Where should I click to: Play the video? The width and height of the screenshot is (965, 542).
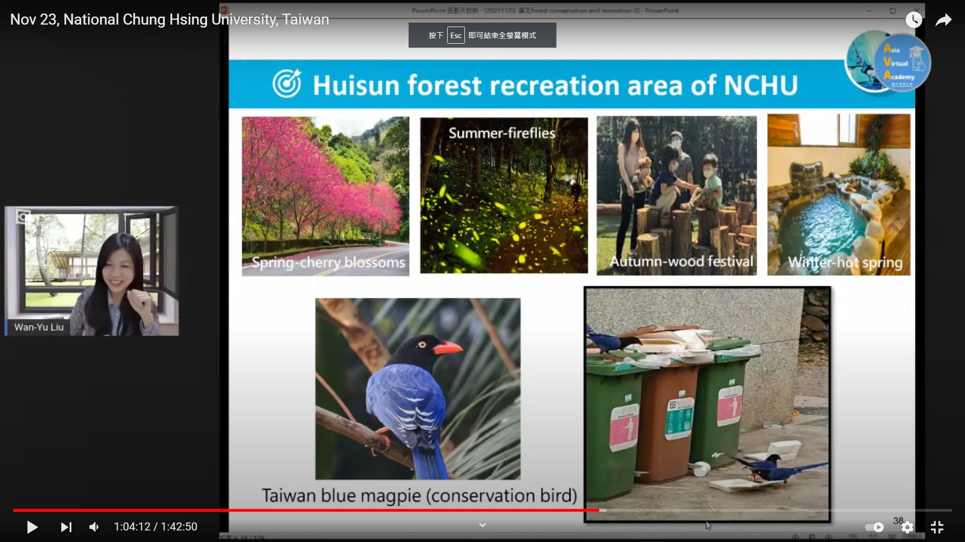(32, 527)
